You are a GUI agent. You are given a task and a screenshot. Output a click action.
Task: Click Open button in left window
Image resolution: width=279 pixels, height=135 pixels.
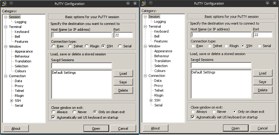(96, 129)
